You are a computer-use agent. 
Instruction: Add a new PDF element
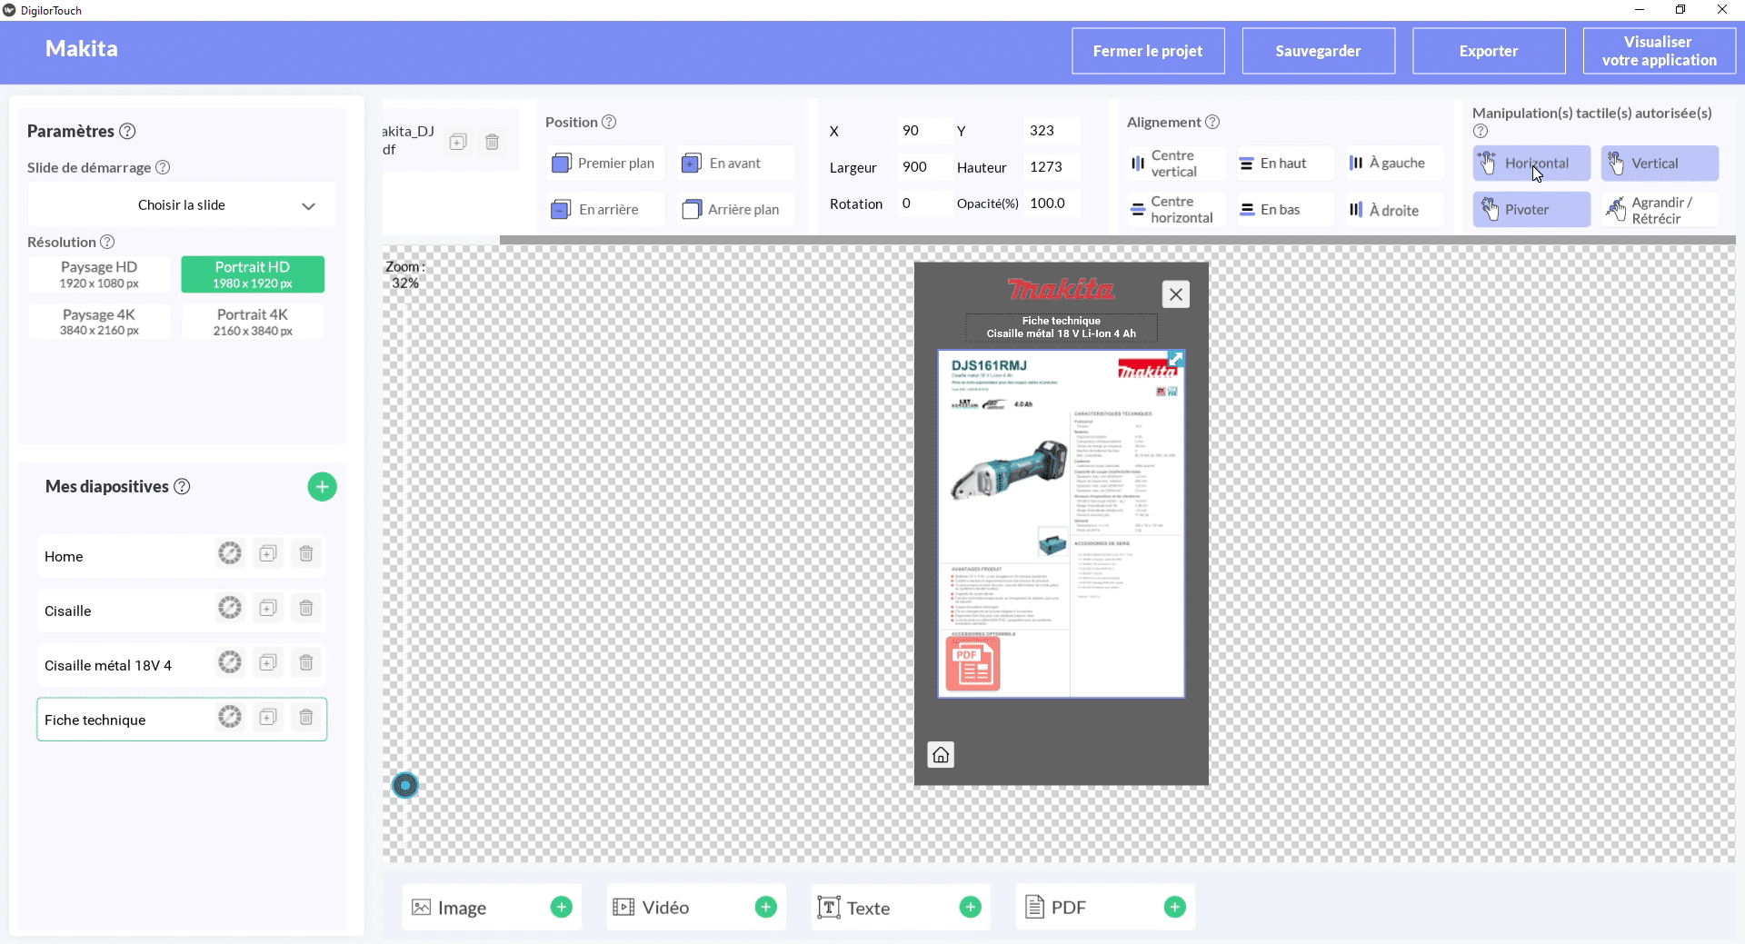click(1174, 907)
